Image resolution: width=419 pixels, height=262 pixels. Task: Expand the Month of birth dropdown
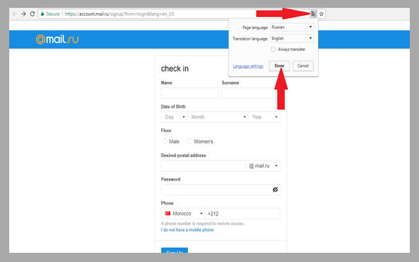pyautogui.click(x=217, y=117)
